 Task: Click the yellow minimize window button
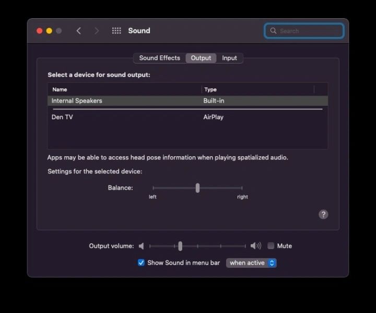pyautogui.click(x=49, y=31)
